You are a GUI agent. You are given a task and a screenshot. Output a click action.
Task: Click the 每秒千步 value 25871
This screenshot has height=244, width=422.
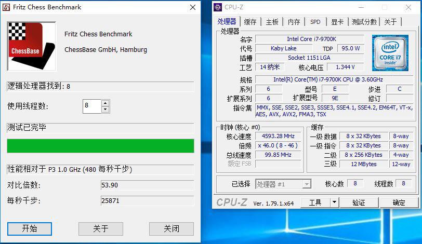(147, 201)
